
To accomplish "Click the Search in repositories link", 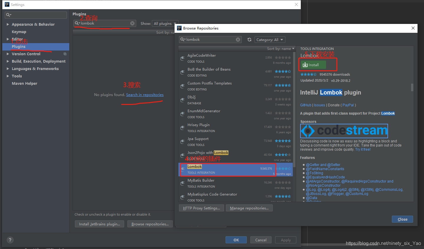I will pos(145,95).
